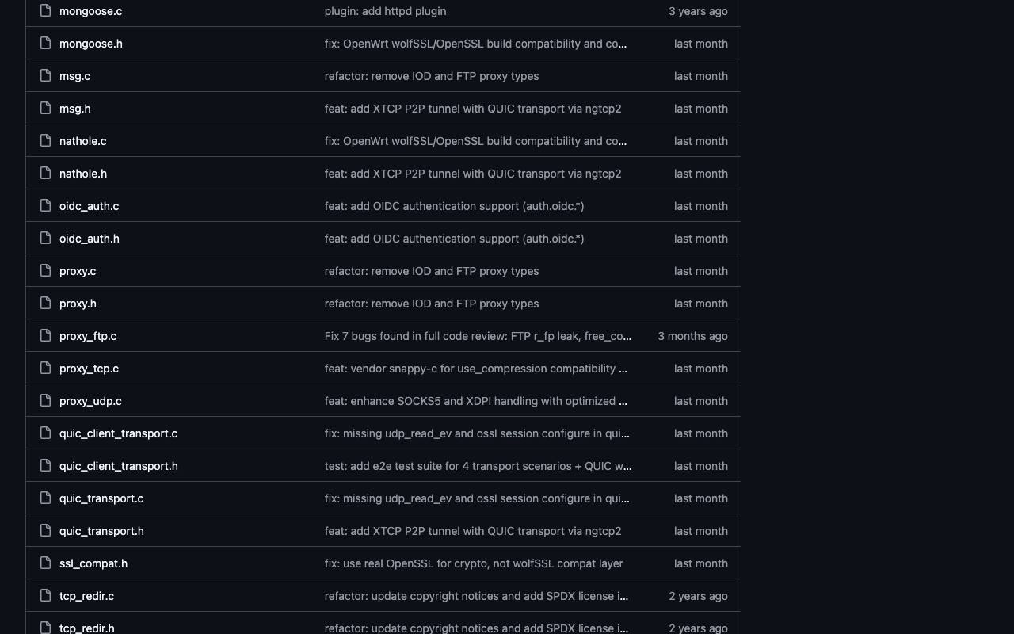Click the file icon next to oidc_auth.c

45,206
